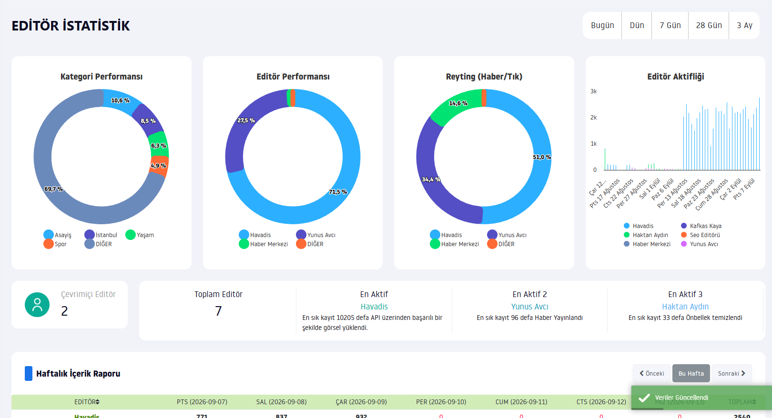Toggle Spor legend swatch in Kategori chart
The image size is (772, 418).
pos(49,244)
